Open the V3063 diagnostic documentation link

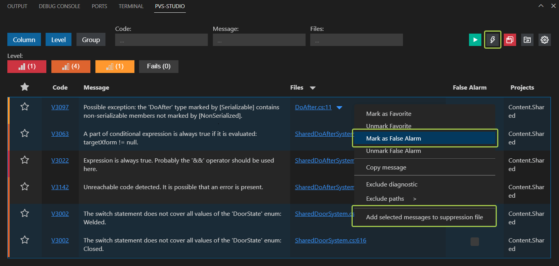[x=60, y=133]
